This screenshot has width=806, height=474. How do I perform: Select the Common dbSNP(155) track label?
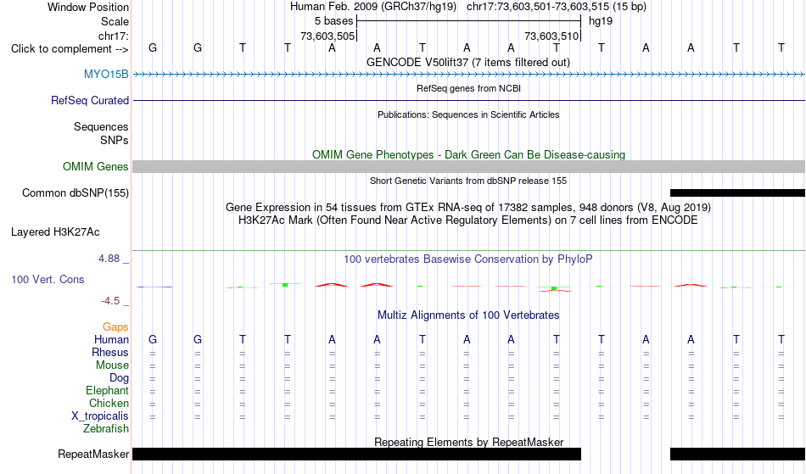point(75,192)
